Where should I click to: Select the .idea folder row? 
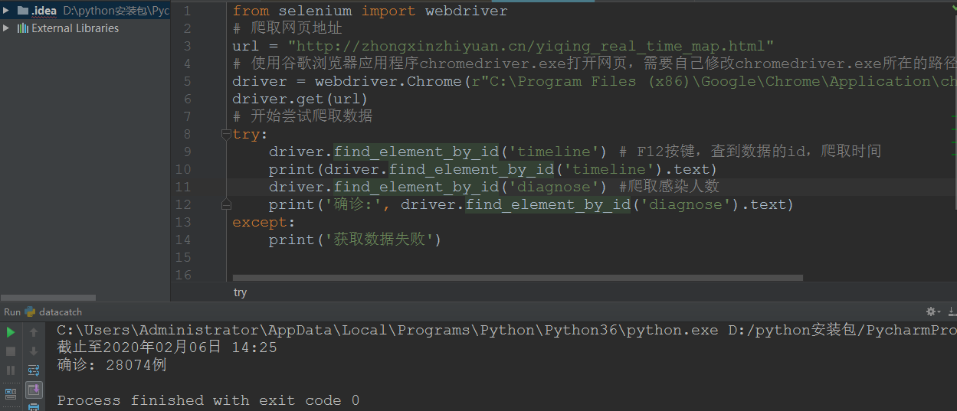(x=85, y=11)
